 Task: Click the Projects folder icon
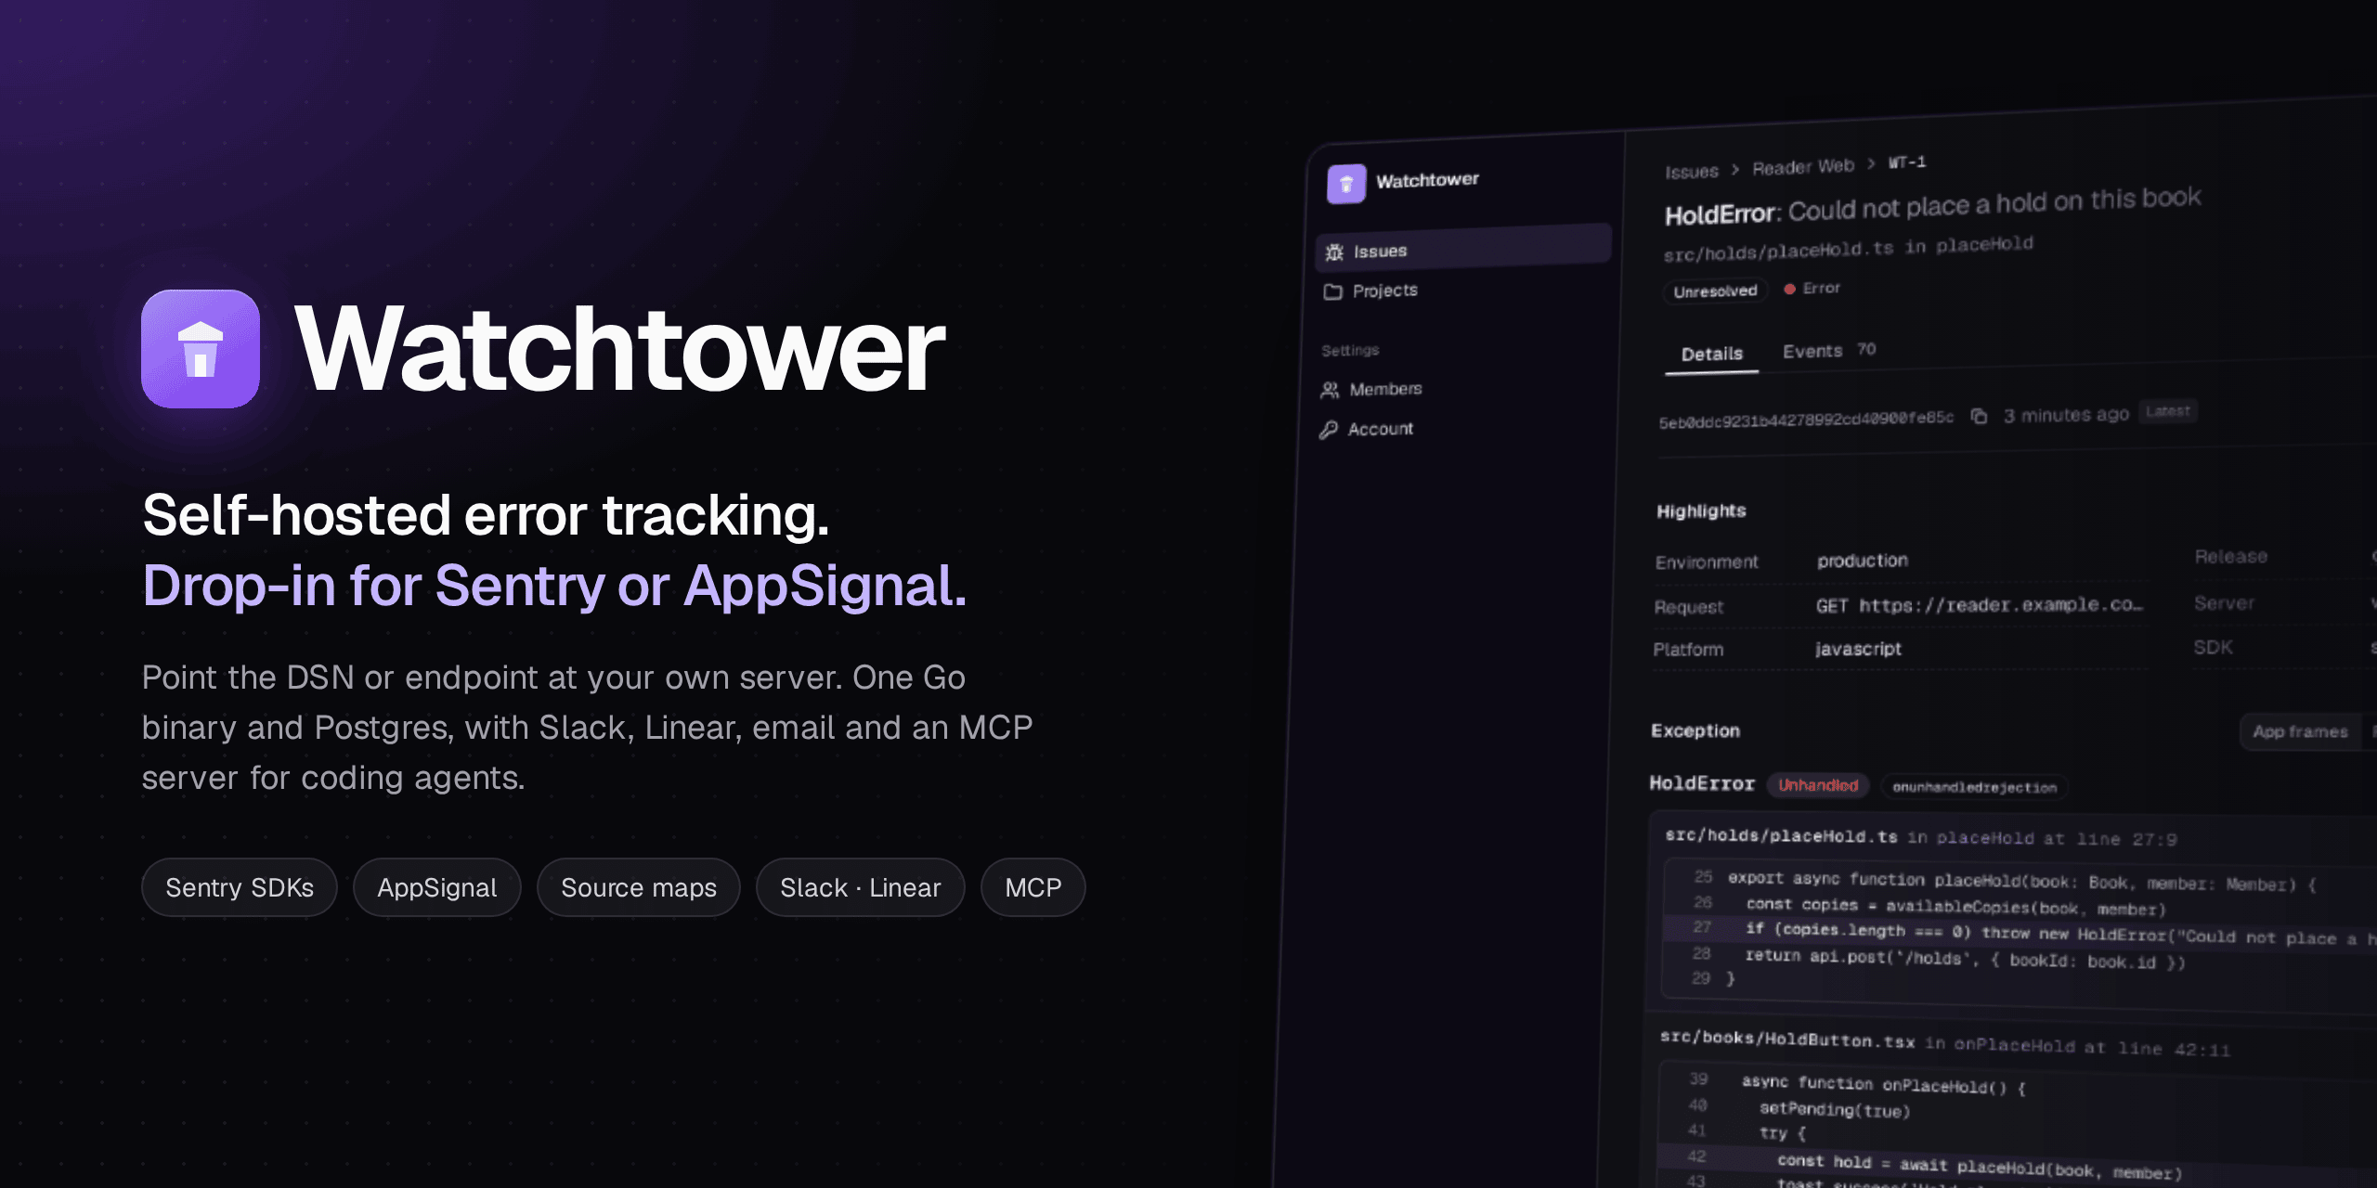tap(1333, 291)
